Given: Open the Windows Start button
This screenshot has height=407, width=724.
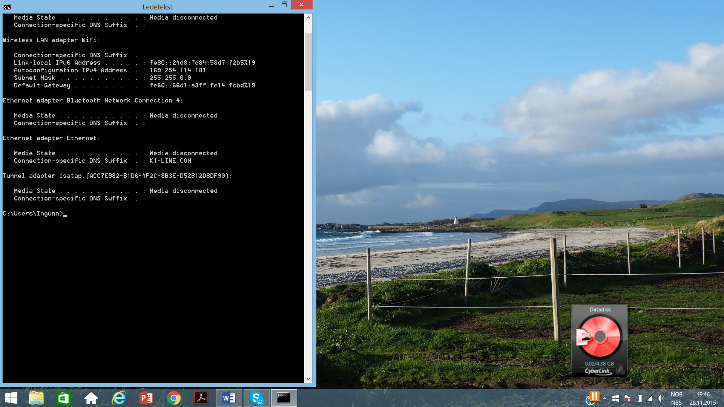Looking at the screenshot, I should (x=11, y=398).
